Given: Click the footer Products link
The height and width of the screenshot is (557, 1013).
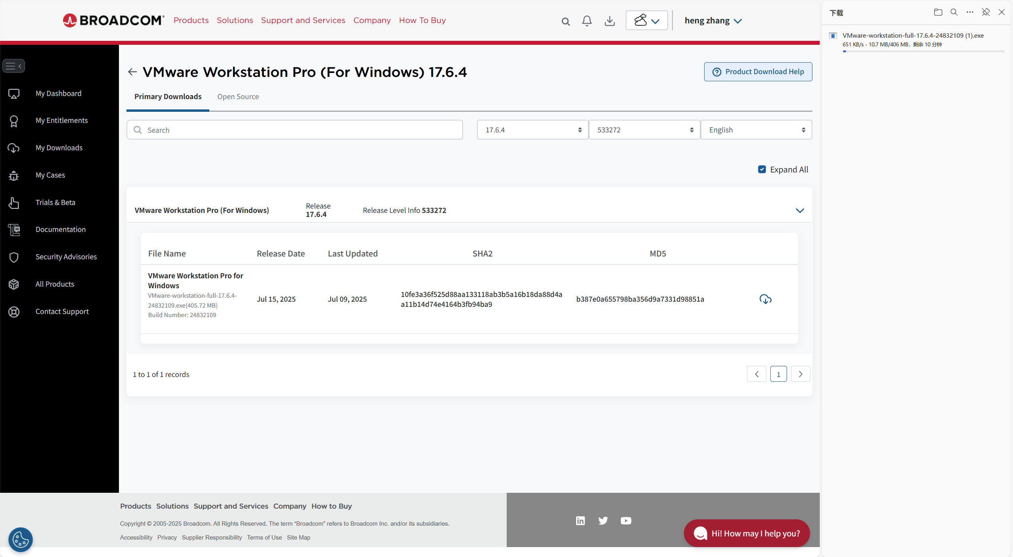Looking at the screenshot, I should 136,506.
